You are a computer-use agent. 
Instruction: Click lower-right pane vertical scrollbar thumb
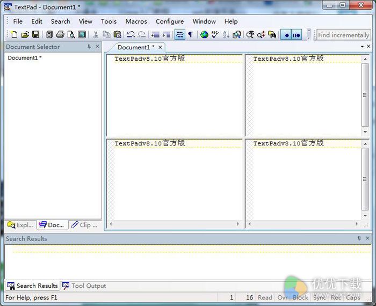[x=365, y=179]
